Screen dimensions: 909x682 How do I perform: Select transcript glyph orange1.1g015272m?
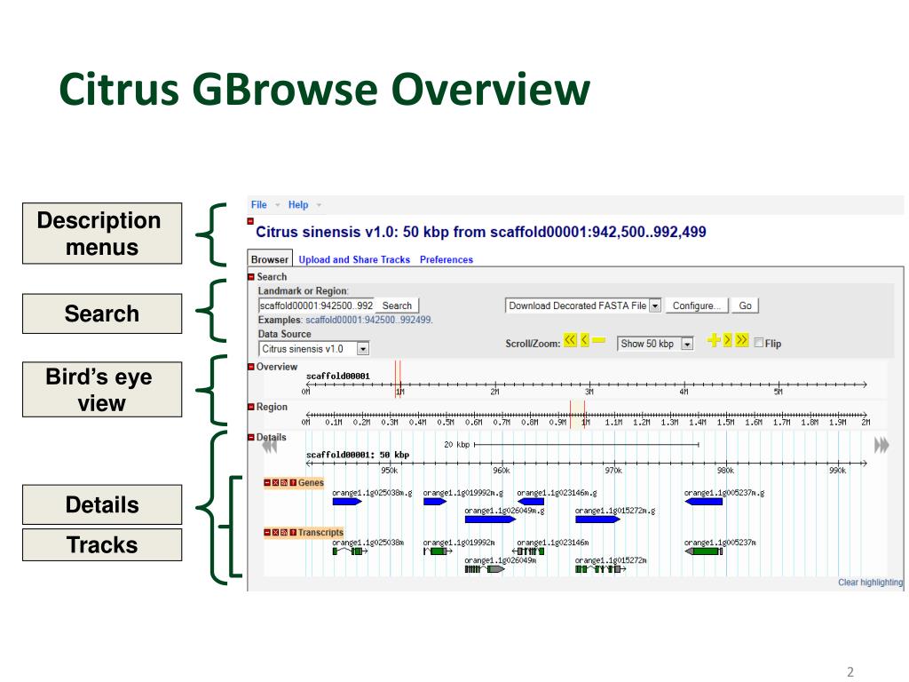601,569
